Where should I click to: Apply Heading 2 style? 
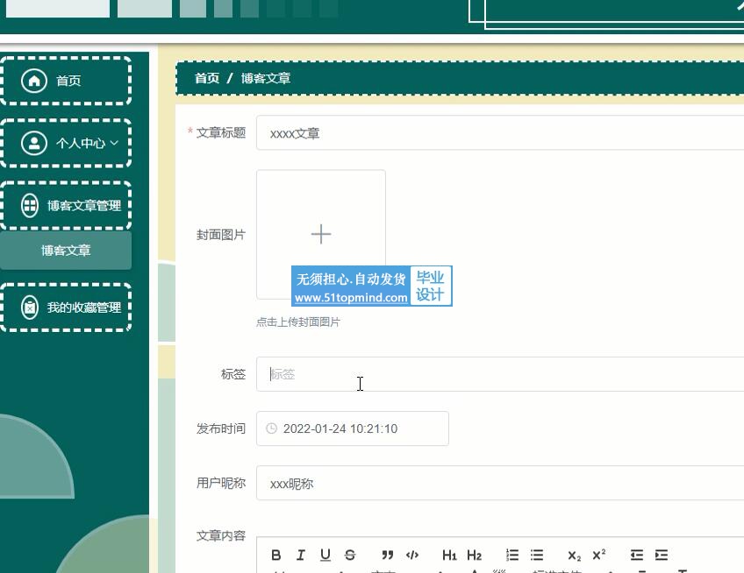pos(474,555)
